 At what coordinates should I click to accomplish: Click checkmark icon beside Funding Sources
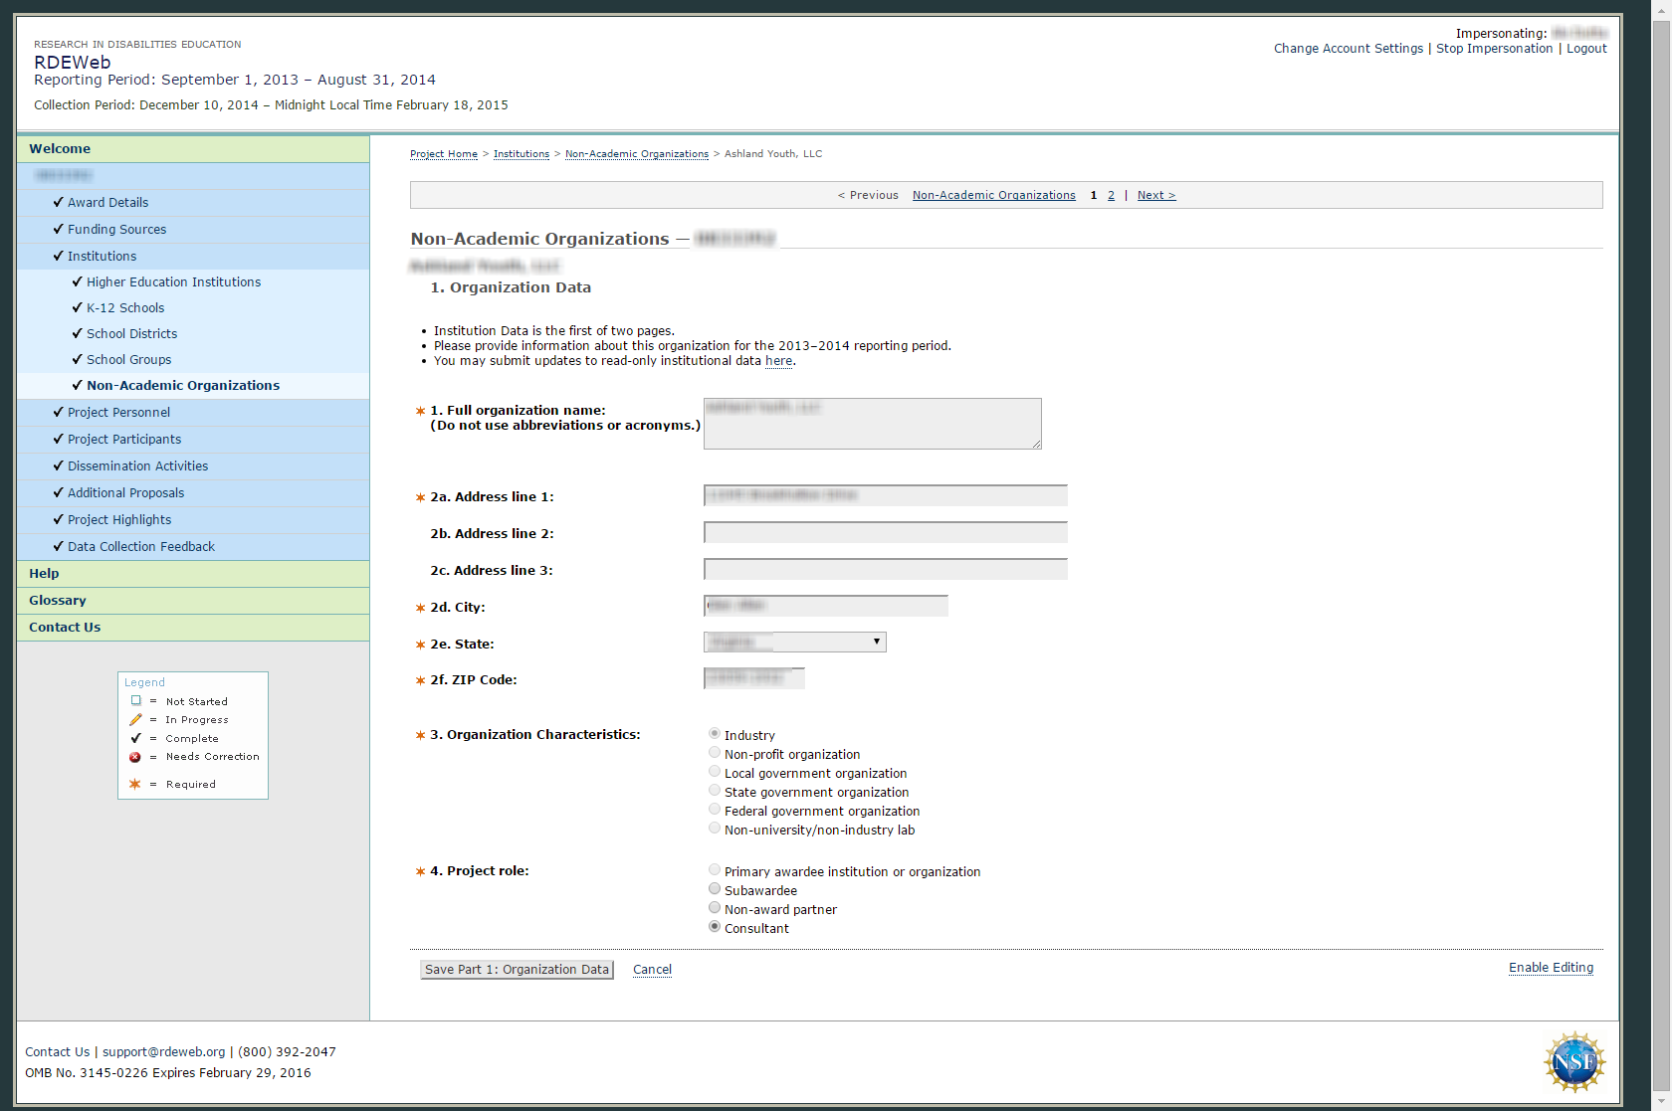coord(58,229)
